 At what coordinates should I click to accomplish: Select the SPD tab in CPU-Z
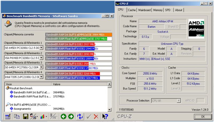[x=168, y=10]
